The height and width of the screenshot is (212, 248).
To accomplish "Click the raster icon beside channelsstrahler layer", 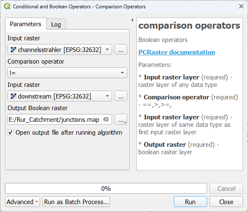I will [x=13, y=50].
